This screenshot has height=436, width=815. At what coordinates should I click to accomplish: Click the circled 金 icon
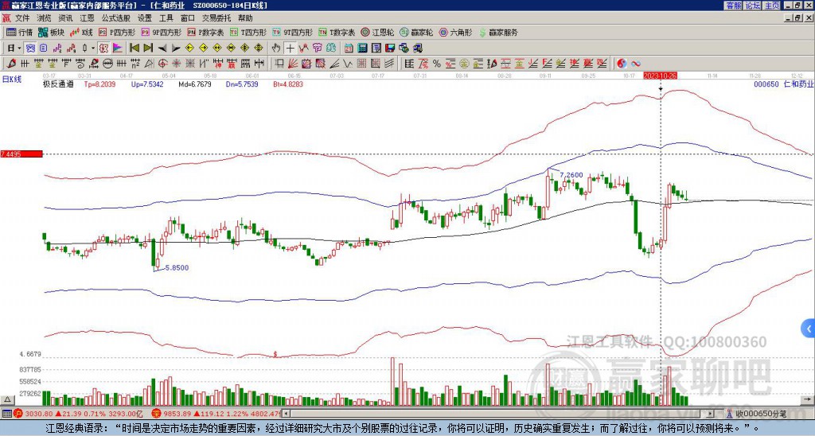(x=464, y=64)
